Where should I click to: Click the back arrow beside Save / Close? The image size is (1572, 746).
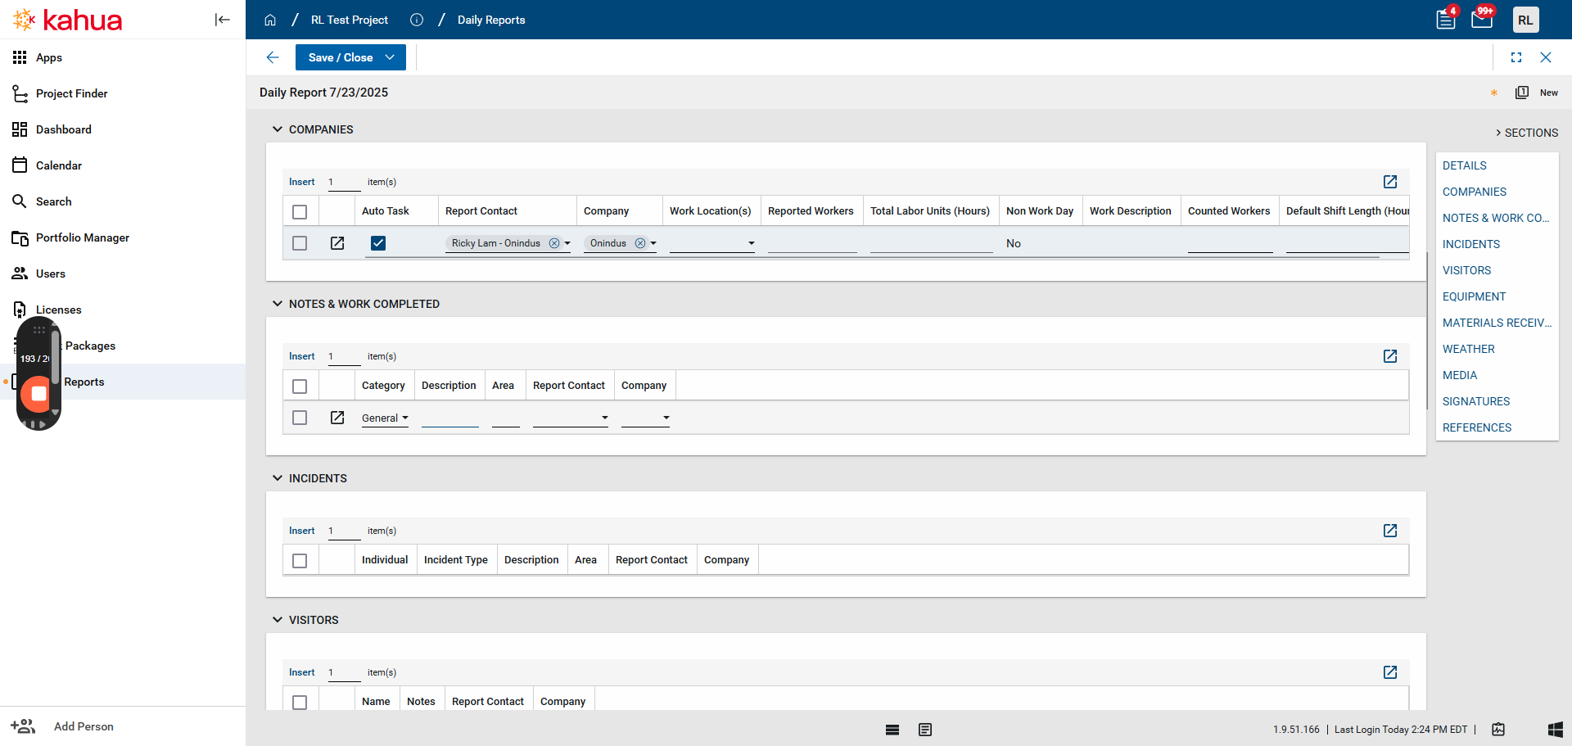pyautogui.click(x=273, y=57)
